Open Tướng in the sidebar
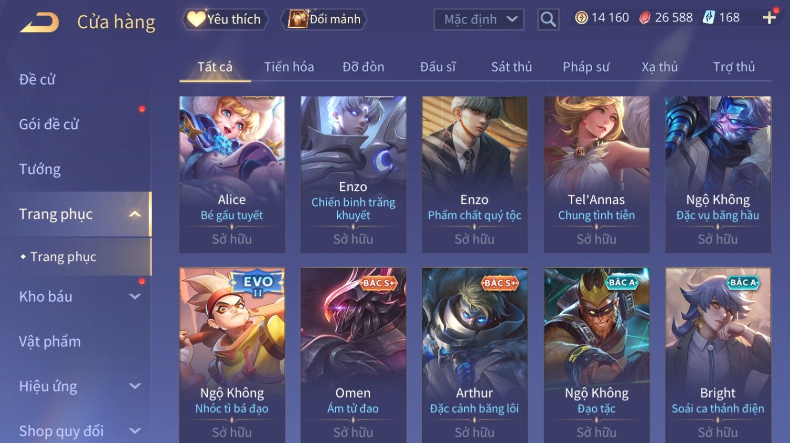The image size is (790, 443). pos(40,169)
